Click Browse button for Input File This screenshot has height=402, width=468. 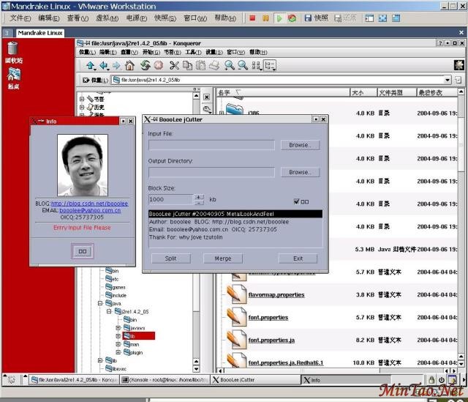298,145
